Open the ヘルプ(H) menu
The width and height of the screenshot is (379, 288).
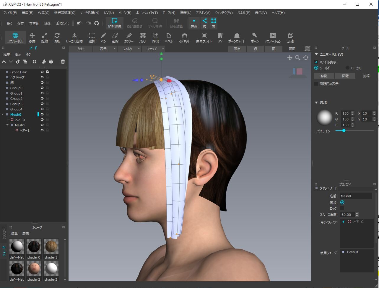[278, 13]
